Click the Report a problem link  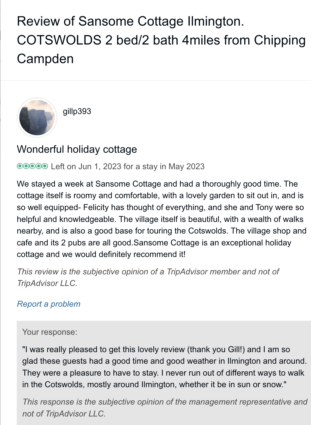pyautogui.click(x=49, y=304)
